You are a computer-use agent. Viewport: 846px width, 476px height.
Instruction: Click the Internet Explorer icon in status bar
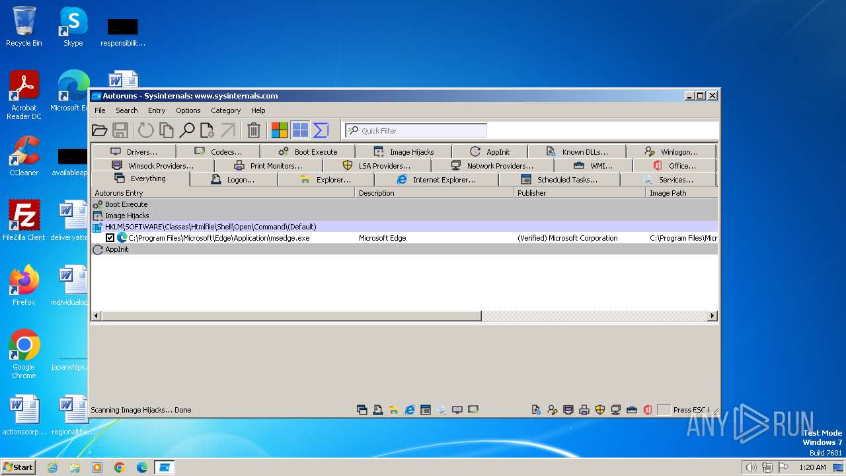(x=410, y=410)
